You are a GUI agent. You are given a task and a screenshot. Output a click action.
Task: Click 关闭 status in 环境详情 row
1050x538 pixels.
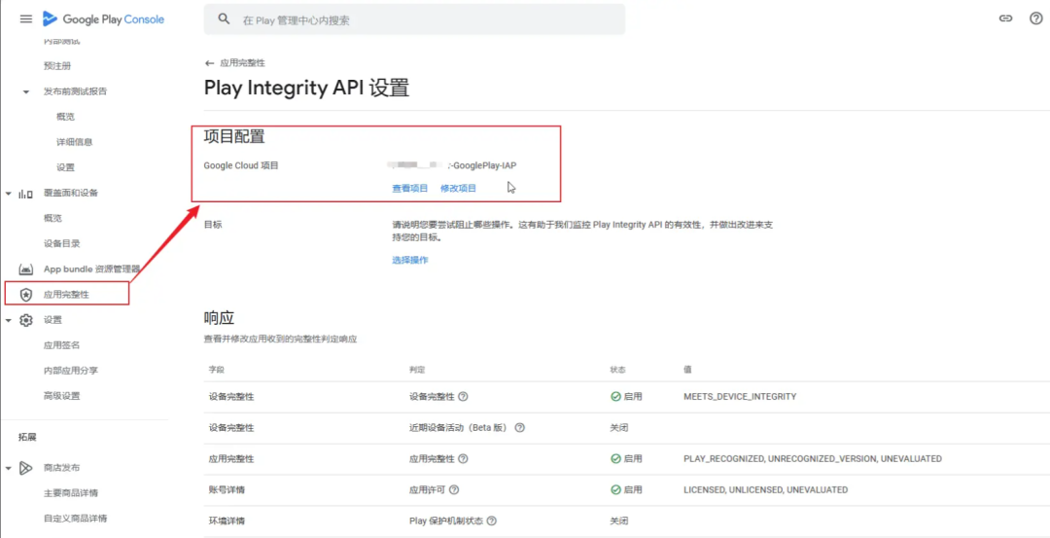619,520
